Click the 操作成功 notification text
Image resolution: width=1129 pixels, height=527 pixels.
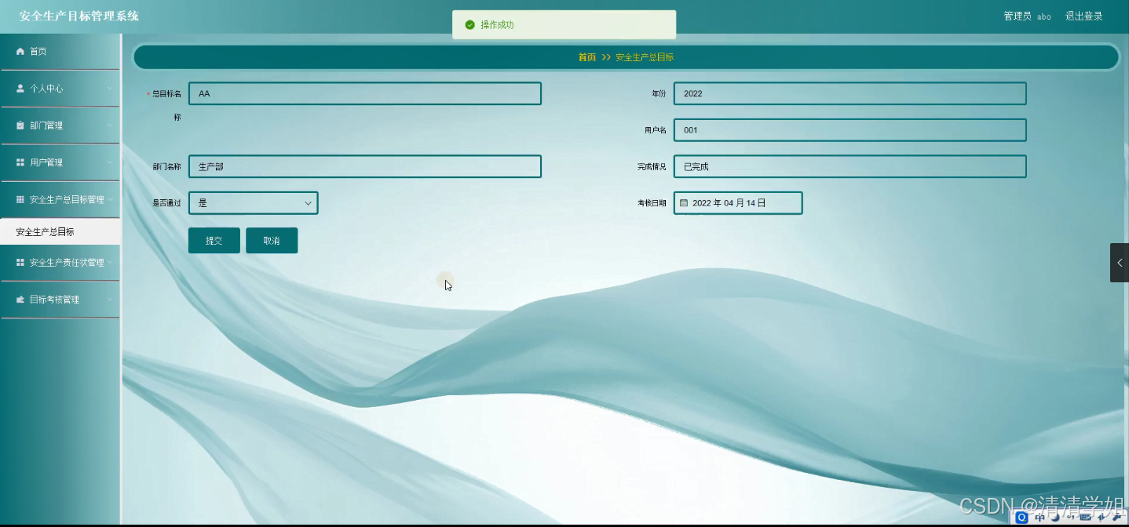(x=497, y=25)
